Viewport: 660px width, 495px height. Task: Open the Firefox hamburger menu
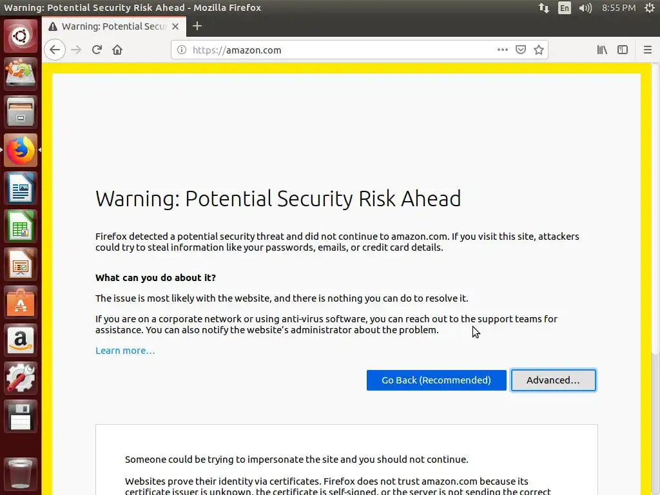pyautogui.click(x=648, y=50)
